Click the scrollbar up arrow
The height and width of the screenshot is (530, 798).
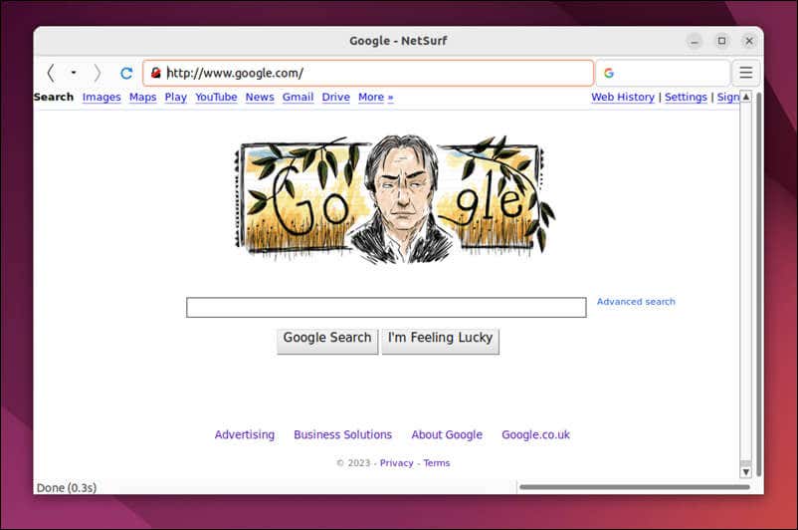(x=745, y=97)
